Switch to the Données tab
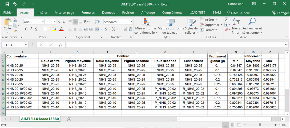This screenshot has width=290, height=128. pos(108,13)
